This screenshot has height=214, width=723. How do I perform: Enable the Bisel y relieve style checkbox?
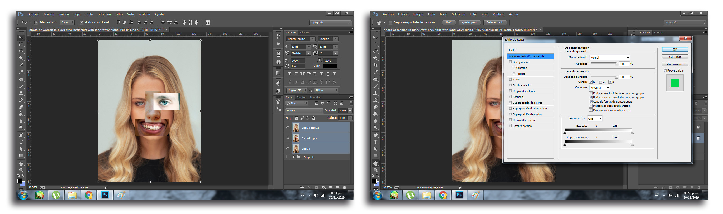pyautogui.click(x=510, y=62)
